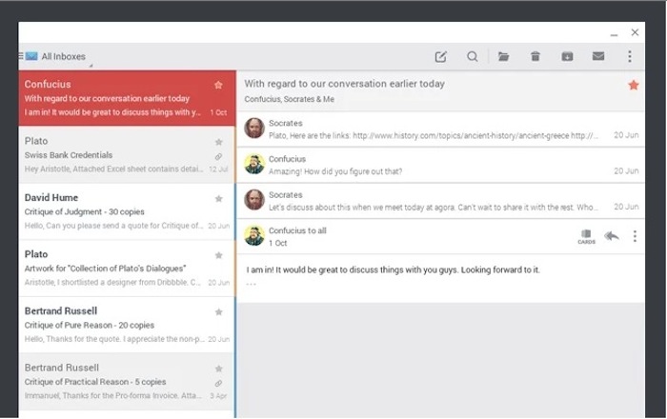Expand the first Socrates message with links
This screenshot has height=419, width=667.
429,129
